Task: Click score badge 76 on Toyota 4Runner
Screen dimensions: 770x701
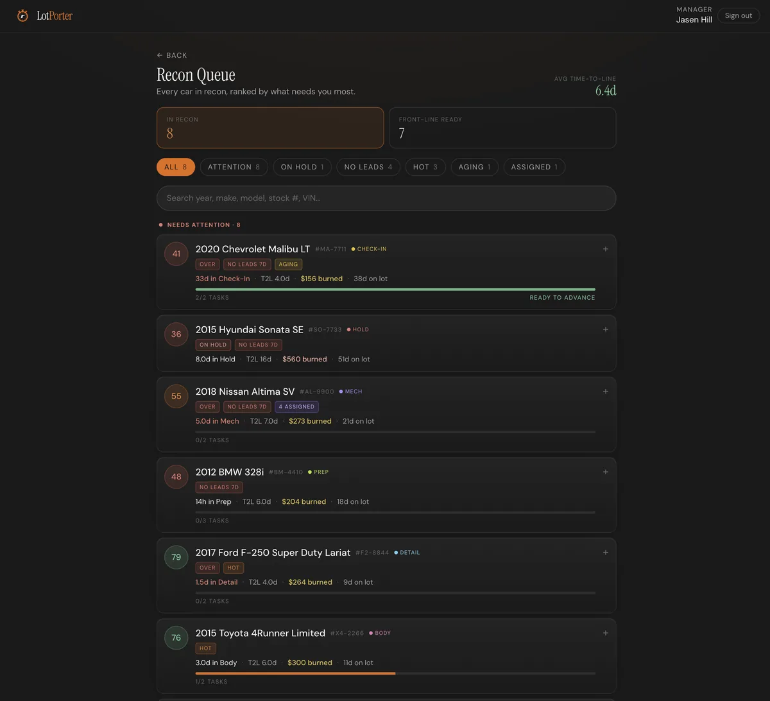Action: coord(176,637)
